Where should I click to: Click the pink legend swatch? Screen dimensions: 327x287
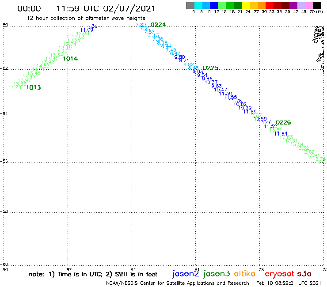click(x=309, y=5)
